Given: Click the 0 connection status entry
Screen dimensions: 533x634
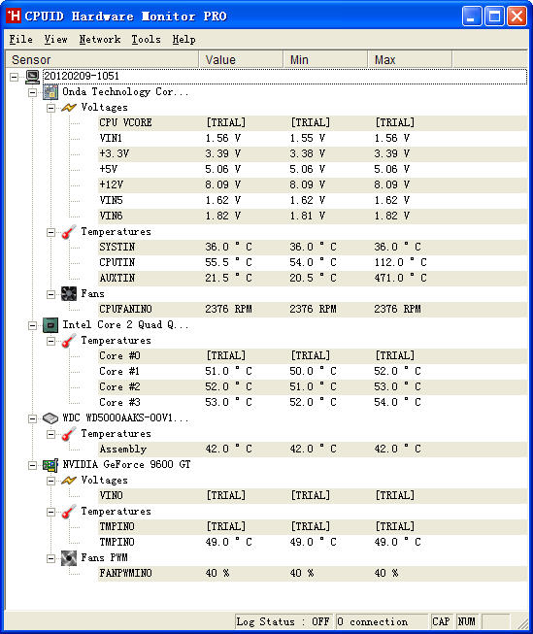Looking at the screenshot, I should pyautogui.click(x=382, y=621).
